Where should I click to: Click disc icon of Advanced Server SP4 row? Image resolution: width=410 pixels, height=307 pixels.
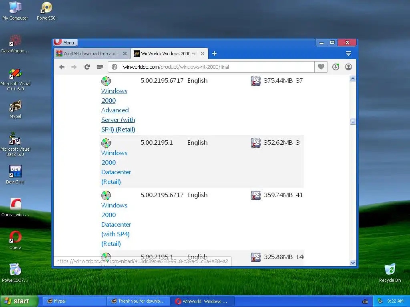(x=106, y=81)
